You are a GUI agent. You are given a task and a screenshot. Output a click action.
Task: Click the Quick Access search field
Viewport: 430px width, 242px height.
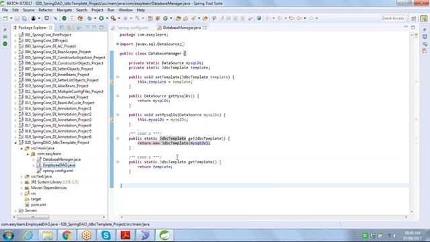click(x=392, y=18)
